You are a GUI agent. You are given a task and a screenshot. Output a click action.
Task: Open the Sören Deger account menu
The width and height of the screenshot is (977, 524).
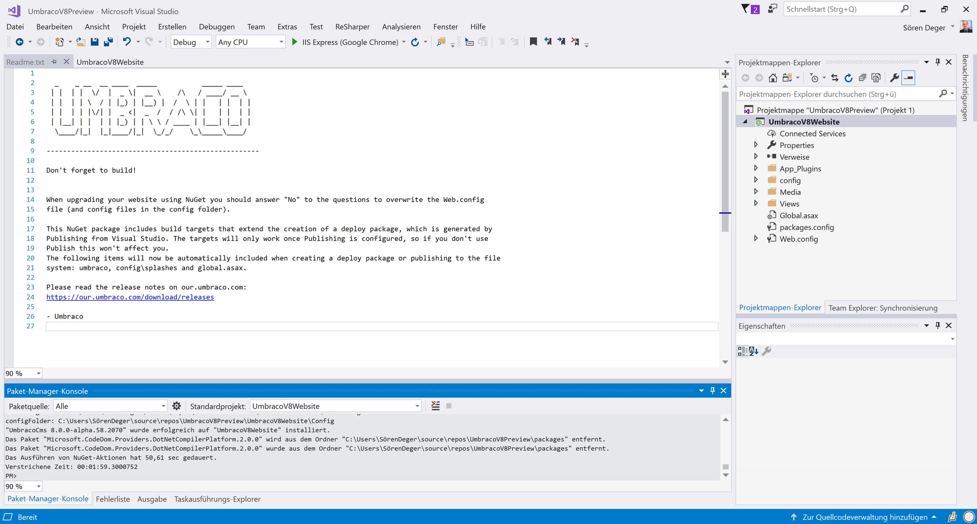pos(928,27)
